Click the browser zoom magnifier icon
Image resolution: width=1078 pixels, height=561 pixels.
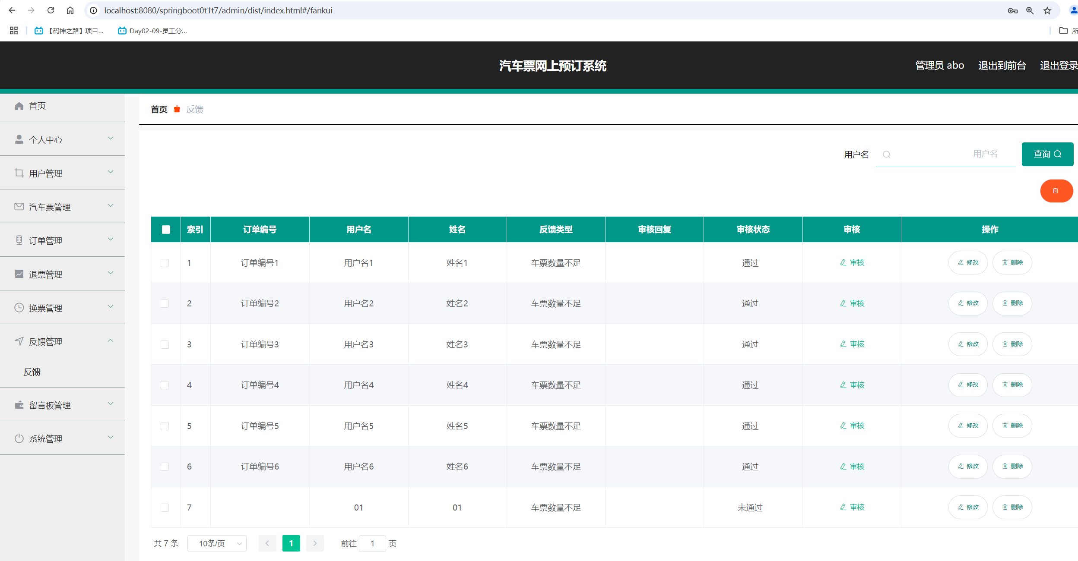[x=1030, y=10]
